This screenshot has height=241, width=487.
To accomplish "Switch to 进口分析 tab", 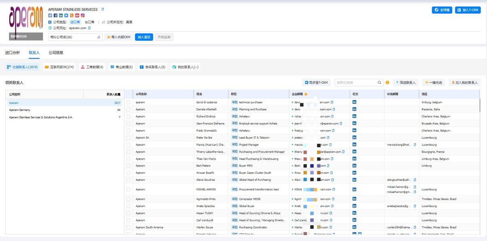I will tap(13, 53).
